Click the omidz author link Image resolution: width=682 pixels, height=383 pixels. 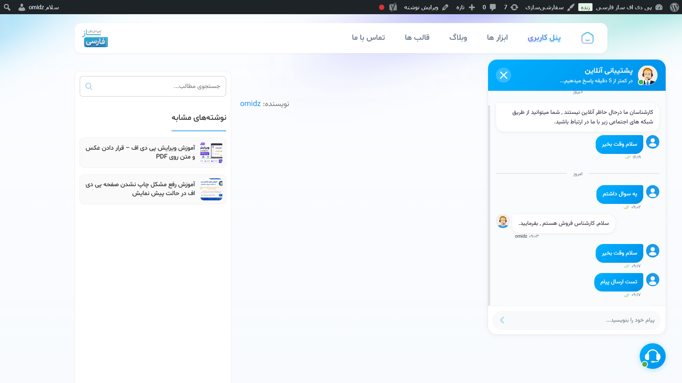[250, 104]
